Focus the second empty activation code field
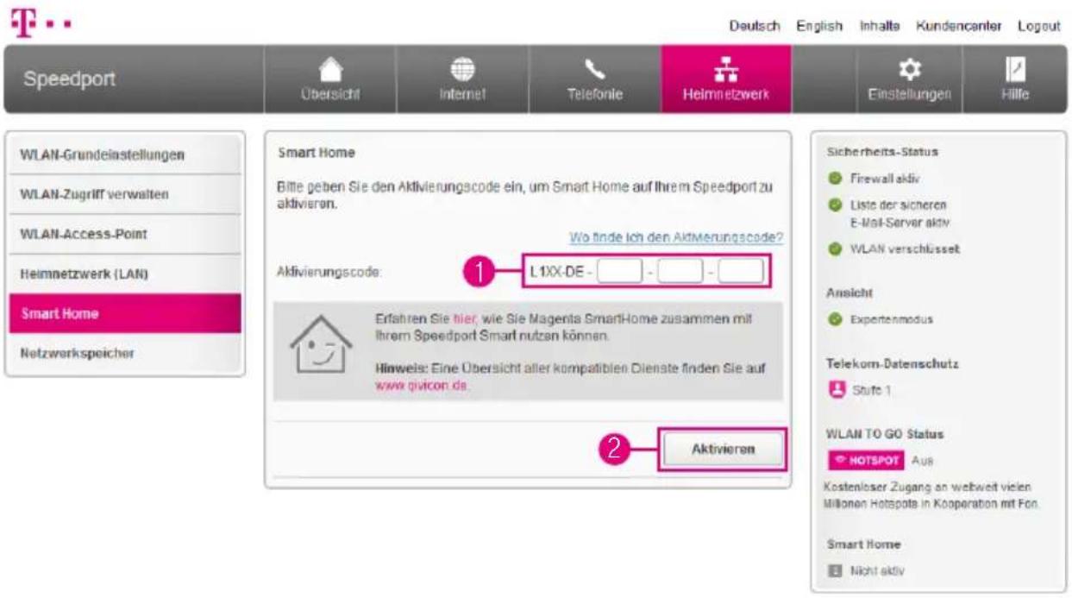 681,273
